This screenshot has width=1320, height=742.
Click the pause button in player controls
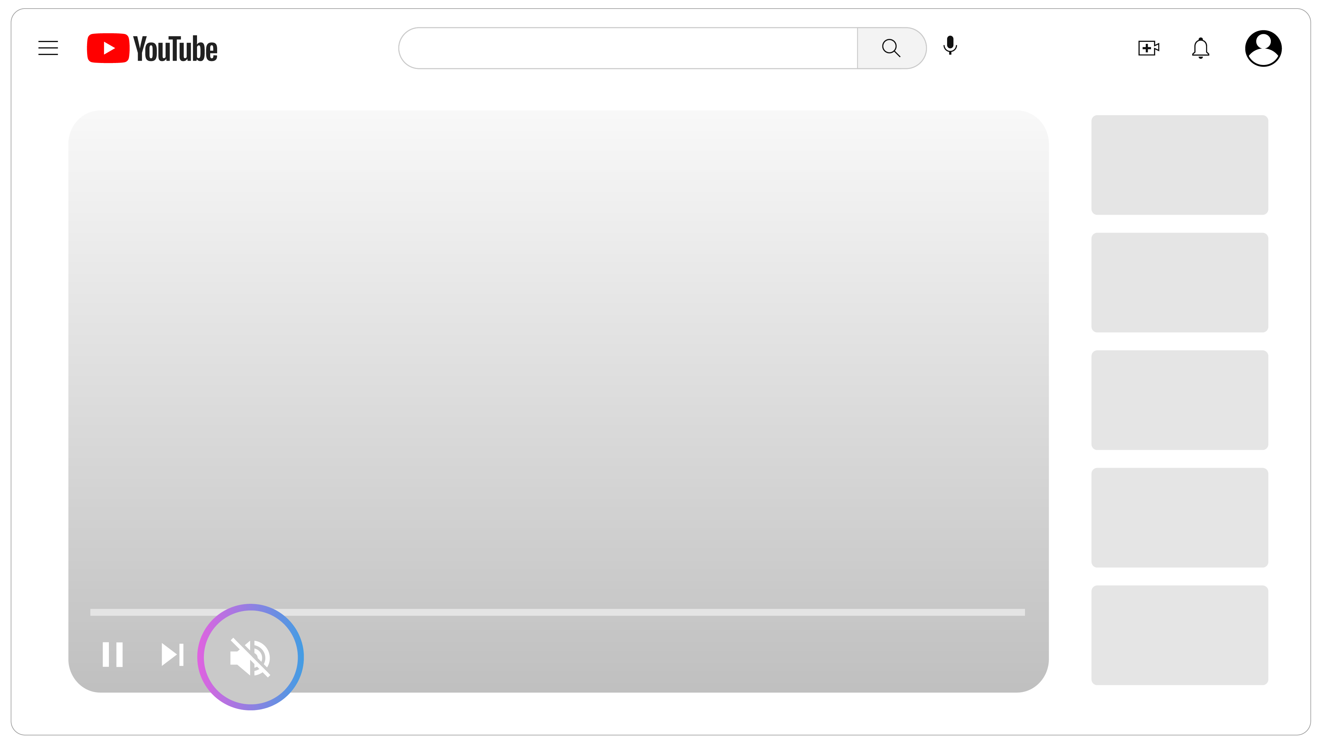coord(113,655)
